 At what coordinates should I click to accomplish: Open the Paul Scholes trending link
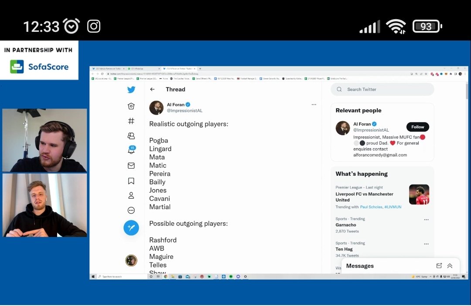371,207
